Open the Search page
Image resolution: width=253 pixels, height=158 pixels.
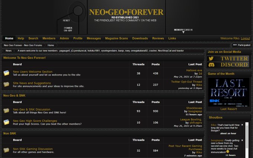click(x=33, y=38)
